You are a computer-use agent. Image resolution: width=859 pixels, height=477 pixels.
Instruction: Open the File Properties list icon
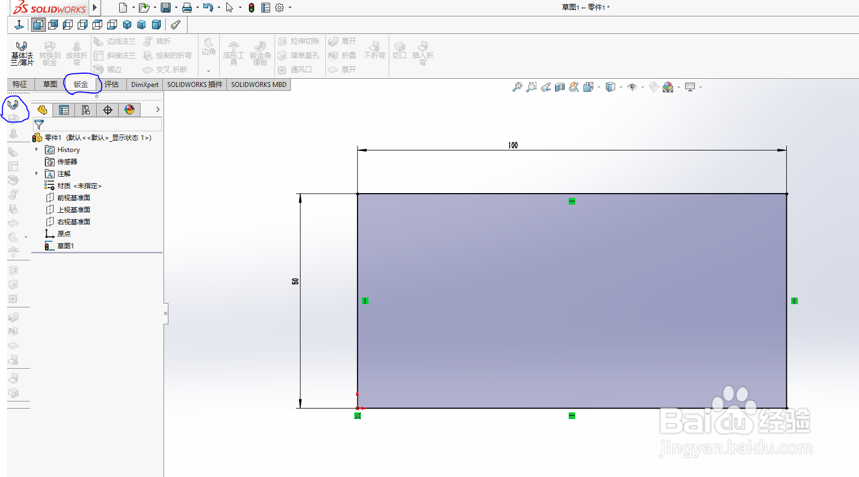[x=266, y=8]
